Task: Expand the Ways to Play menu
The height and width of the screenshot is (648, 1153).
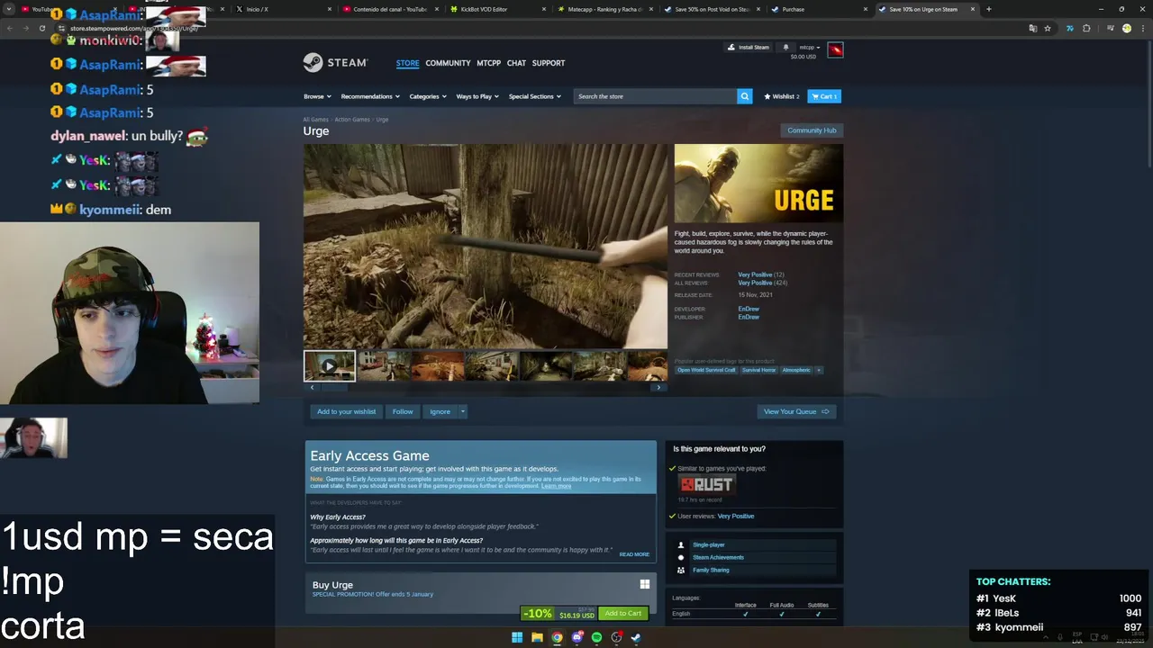Action: click(x=477, y=96)
